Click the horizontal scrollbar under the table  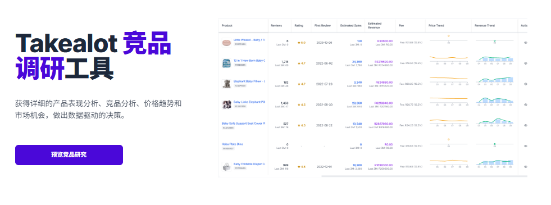[424, 176]
